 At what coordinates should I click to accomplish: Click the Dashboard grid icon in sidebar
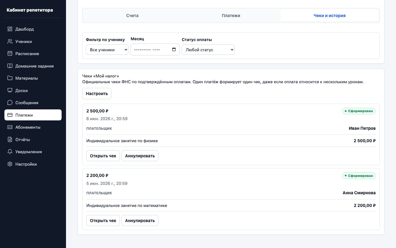(x=10, y=29)
